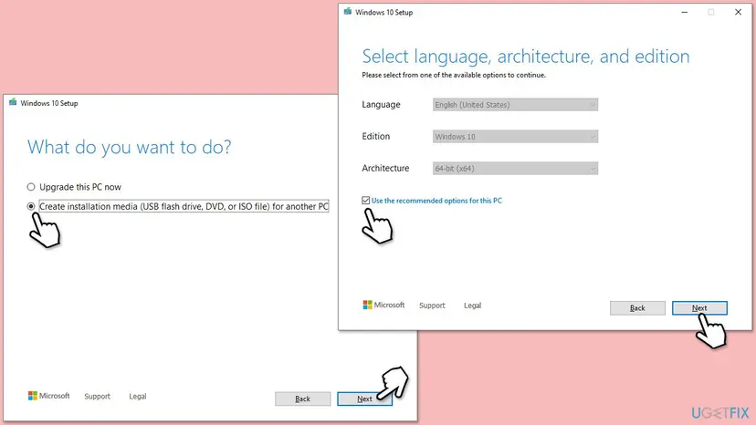756x425 pixels.
Task: Uncheck 'Use the recommended options for this PC'
Action: (365, 201)
